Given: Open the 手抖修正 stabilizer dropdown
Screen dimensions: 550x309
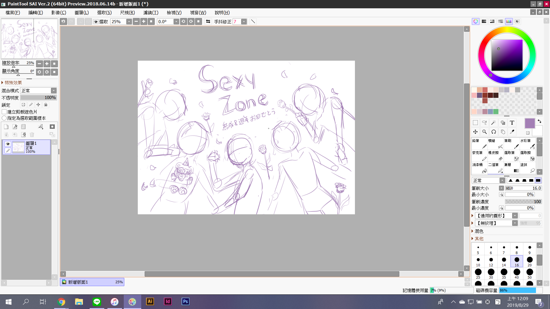Looking at the screenshot, I should click(244, 22).
